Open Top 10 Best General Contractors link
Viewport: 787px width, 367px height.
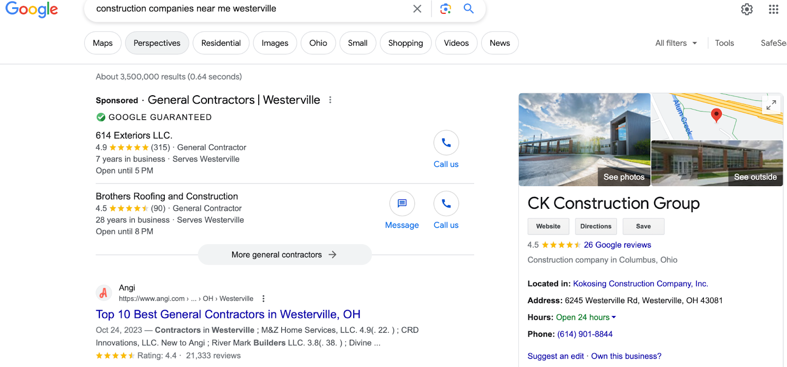(x=228, y=314)
